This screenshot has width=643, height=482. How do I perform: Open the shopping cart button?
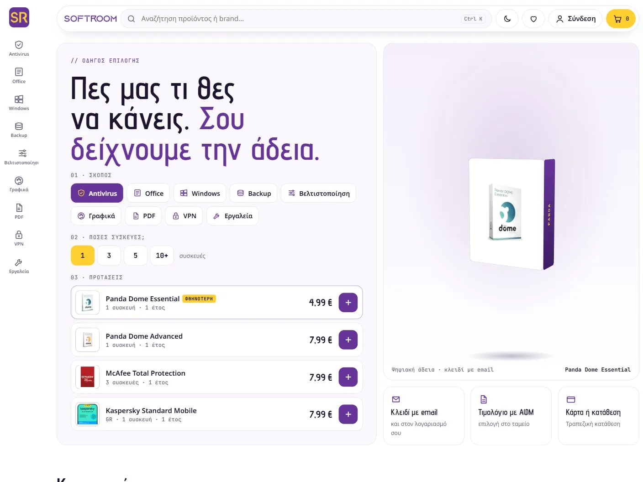[621, 19]
